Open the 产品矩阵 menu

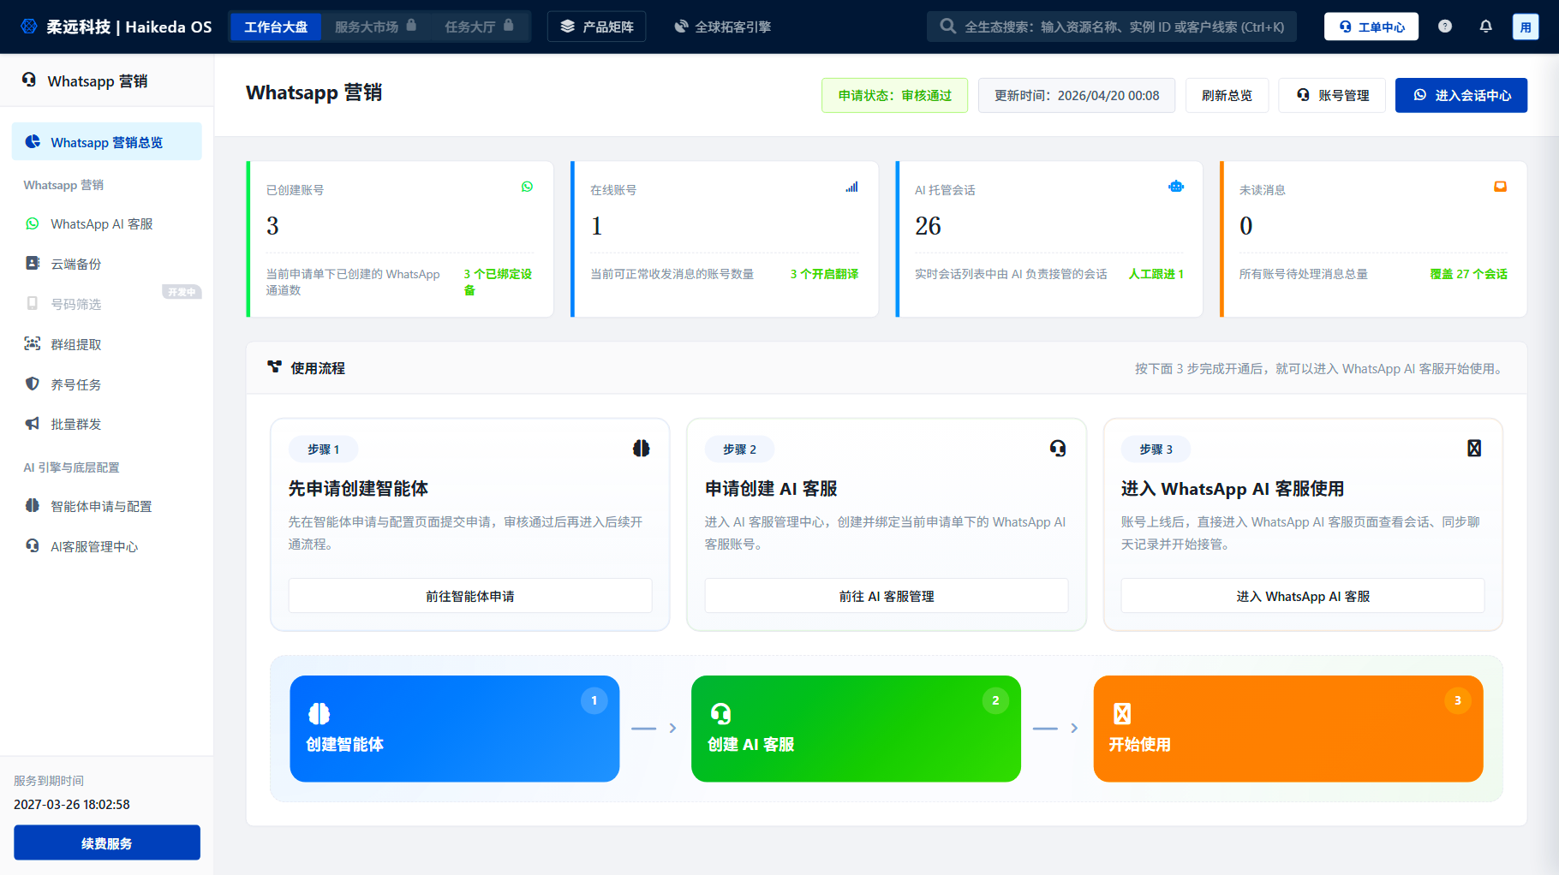pyautogui.click(x=597, y=27)
